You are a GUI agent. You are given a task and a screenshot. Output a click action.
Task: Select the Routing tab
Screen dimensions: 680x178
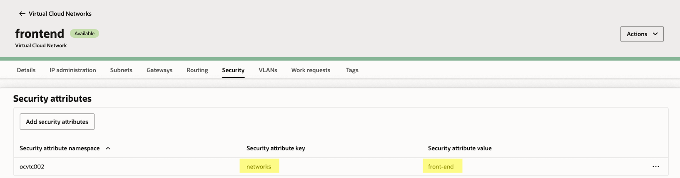[197, 70]
